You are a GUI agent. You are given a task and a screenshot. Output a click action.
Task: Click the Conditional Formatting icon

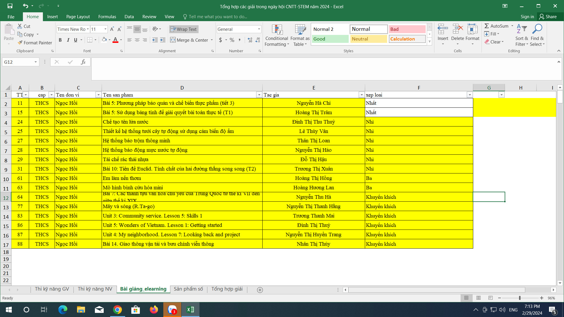(x=277, y=30)
